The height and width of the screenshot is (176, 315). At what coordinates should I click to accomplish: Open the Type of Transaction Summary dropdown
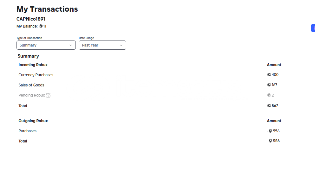click(46, 45)
